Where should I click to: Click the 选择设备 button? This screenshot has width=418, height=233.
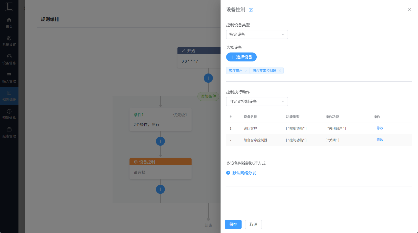(241, 57)
